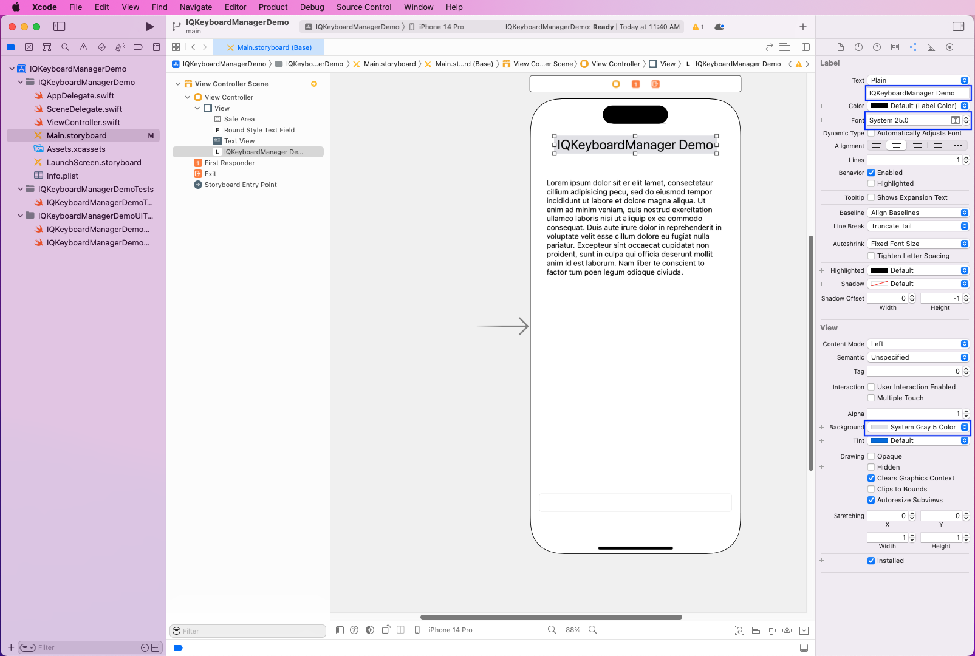This screenshot has width=975, height=656.
Task: Open the Source Control navigator icon
Action: [29, 47]
